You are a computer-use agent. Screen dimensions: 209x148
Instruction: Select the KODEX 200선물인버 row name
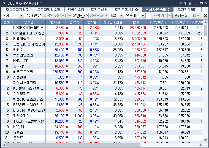[x=28, y=28]
